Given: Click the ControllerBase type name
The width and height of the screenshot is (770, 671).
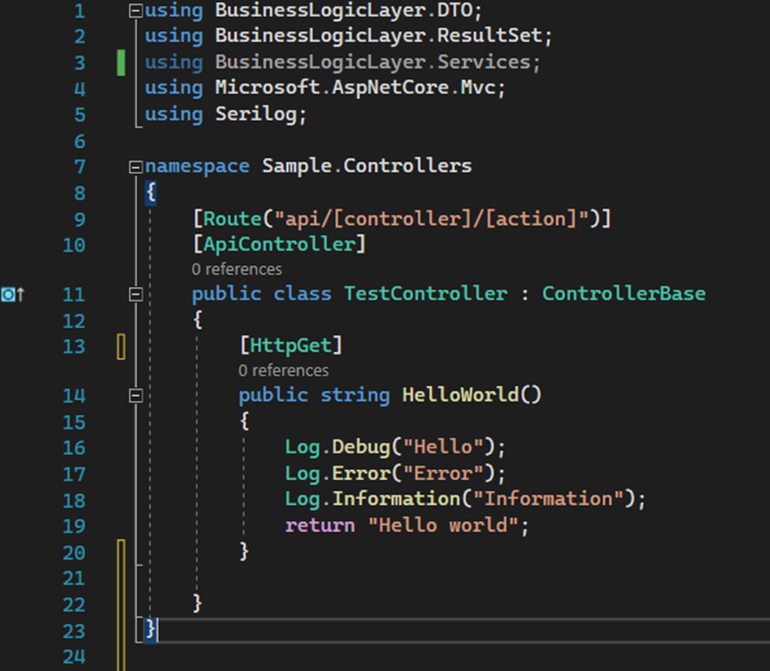Looking at the screenshot, I should coord(623,294).
